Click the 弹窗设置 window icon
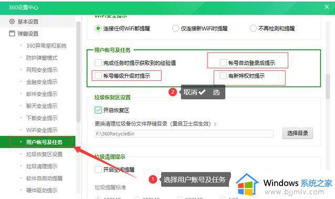This screenshot has width=335, height=199. coord(12,34)
